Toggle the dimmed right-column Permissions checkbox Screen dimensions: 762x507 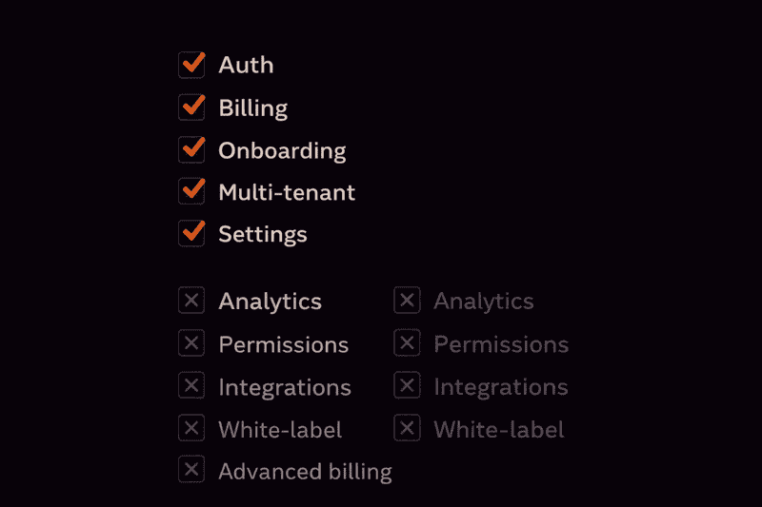[407, 343]
